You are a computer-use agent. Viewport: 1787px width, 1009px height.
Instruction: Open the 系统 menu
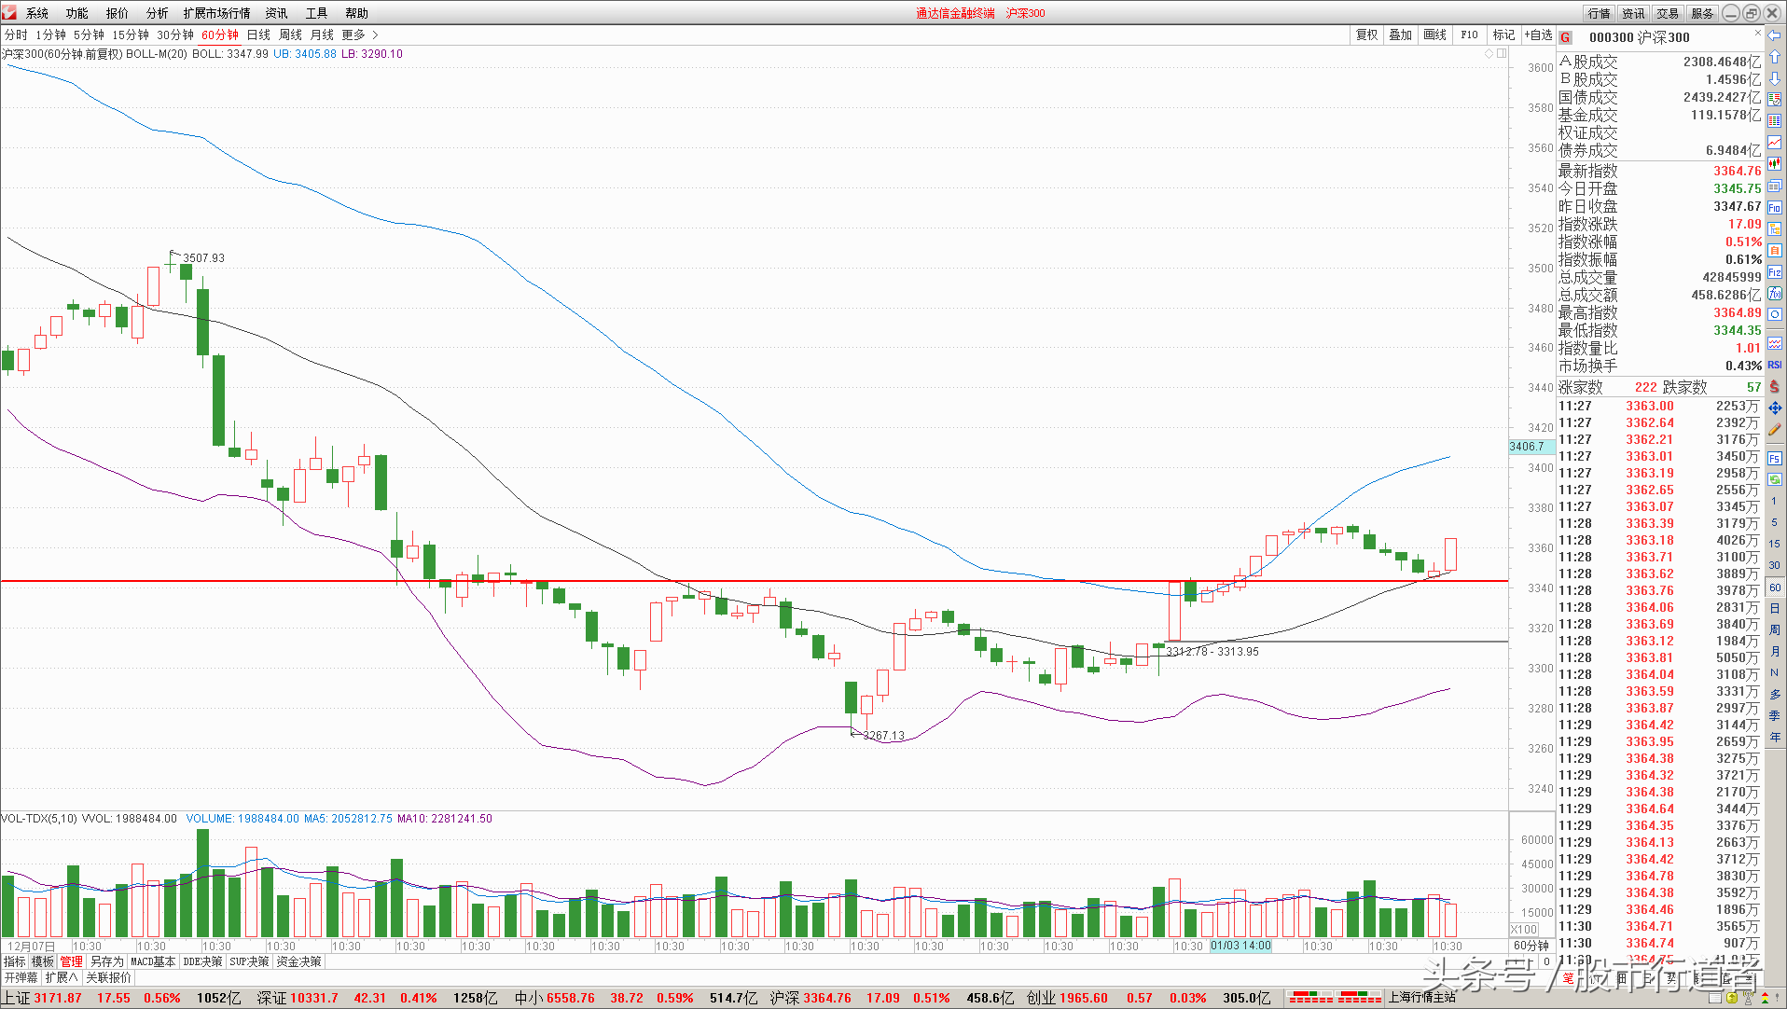pos(37,13)
